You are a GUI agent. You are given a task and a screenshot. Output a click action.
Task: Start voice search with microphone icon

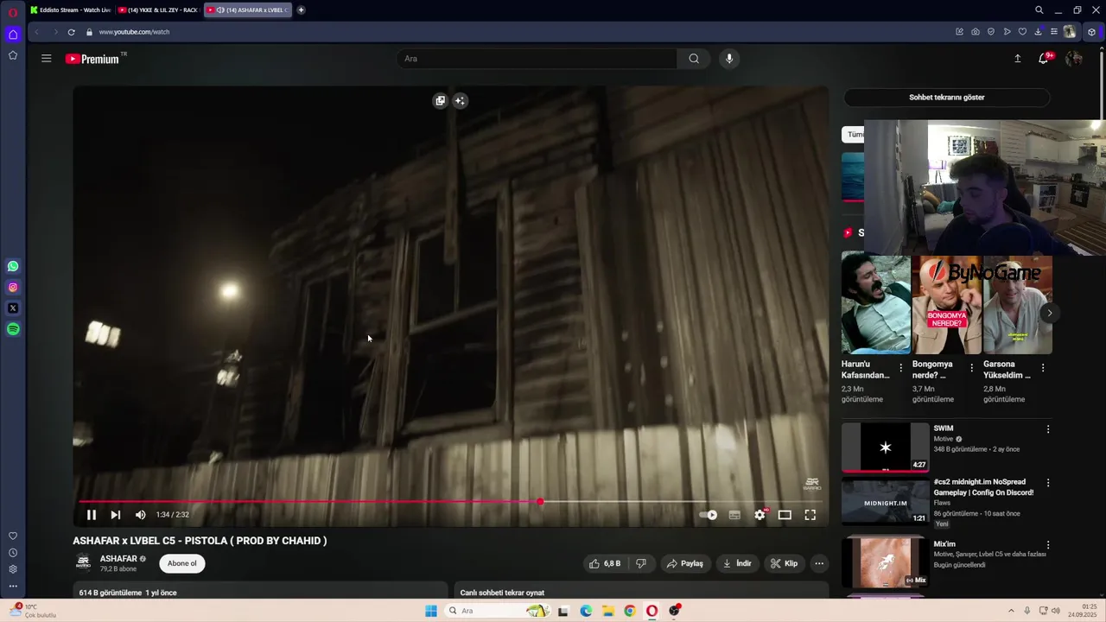click(729, 59)
